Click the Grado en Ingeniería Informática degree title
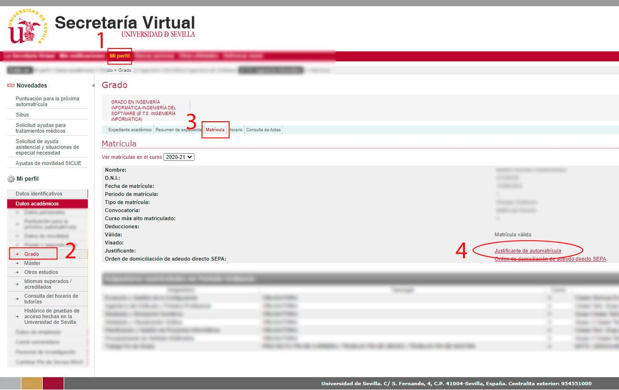The image size is (619, 390). [x=144, y=110]
